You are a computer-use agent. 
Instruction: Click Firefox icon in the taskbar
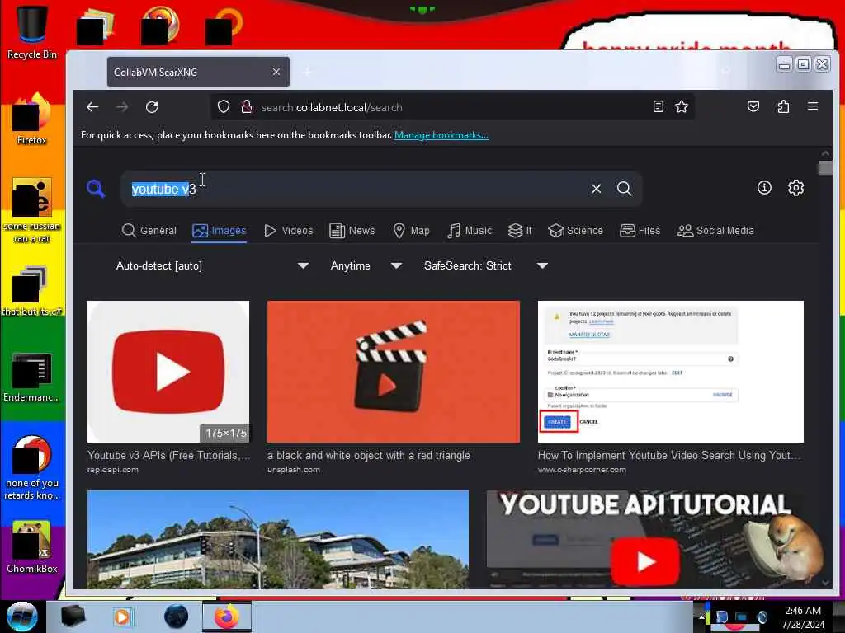227,617
